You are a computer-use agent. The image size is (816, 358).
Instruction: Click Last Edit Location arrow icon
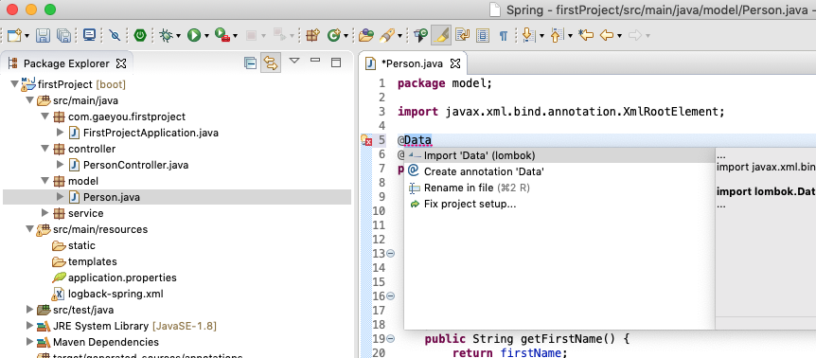point(587,35)
